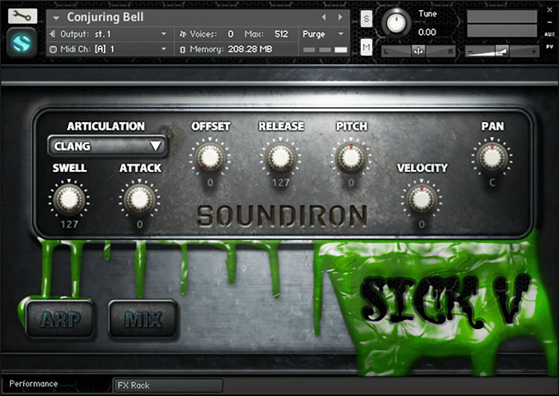The image size is (559, 396).
Task: Click the header pan slider
Action: pyautogui.click(x=418, y=51)
